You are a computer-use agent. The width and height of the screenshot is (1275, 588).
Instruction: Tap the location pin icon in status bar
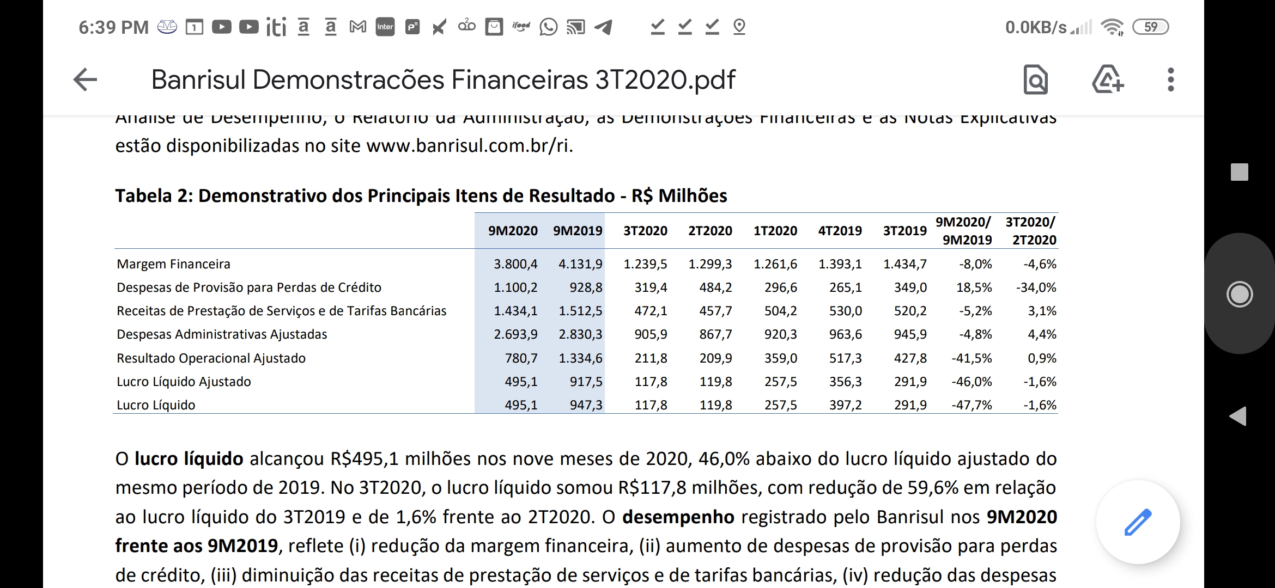click(x=739, y=27)
